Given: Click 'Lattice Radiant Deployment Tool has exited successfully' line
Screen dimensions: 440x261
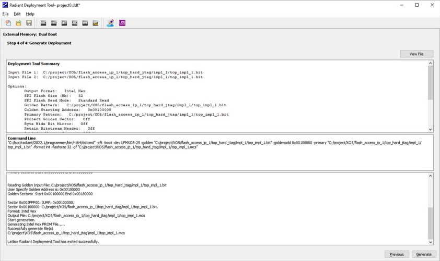Looking at the screenshot, I should [53, 242].
